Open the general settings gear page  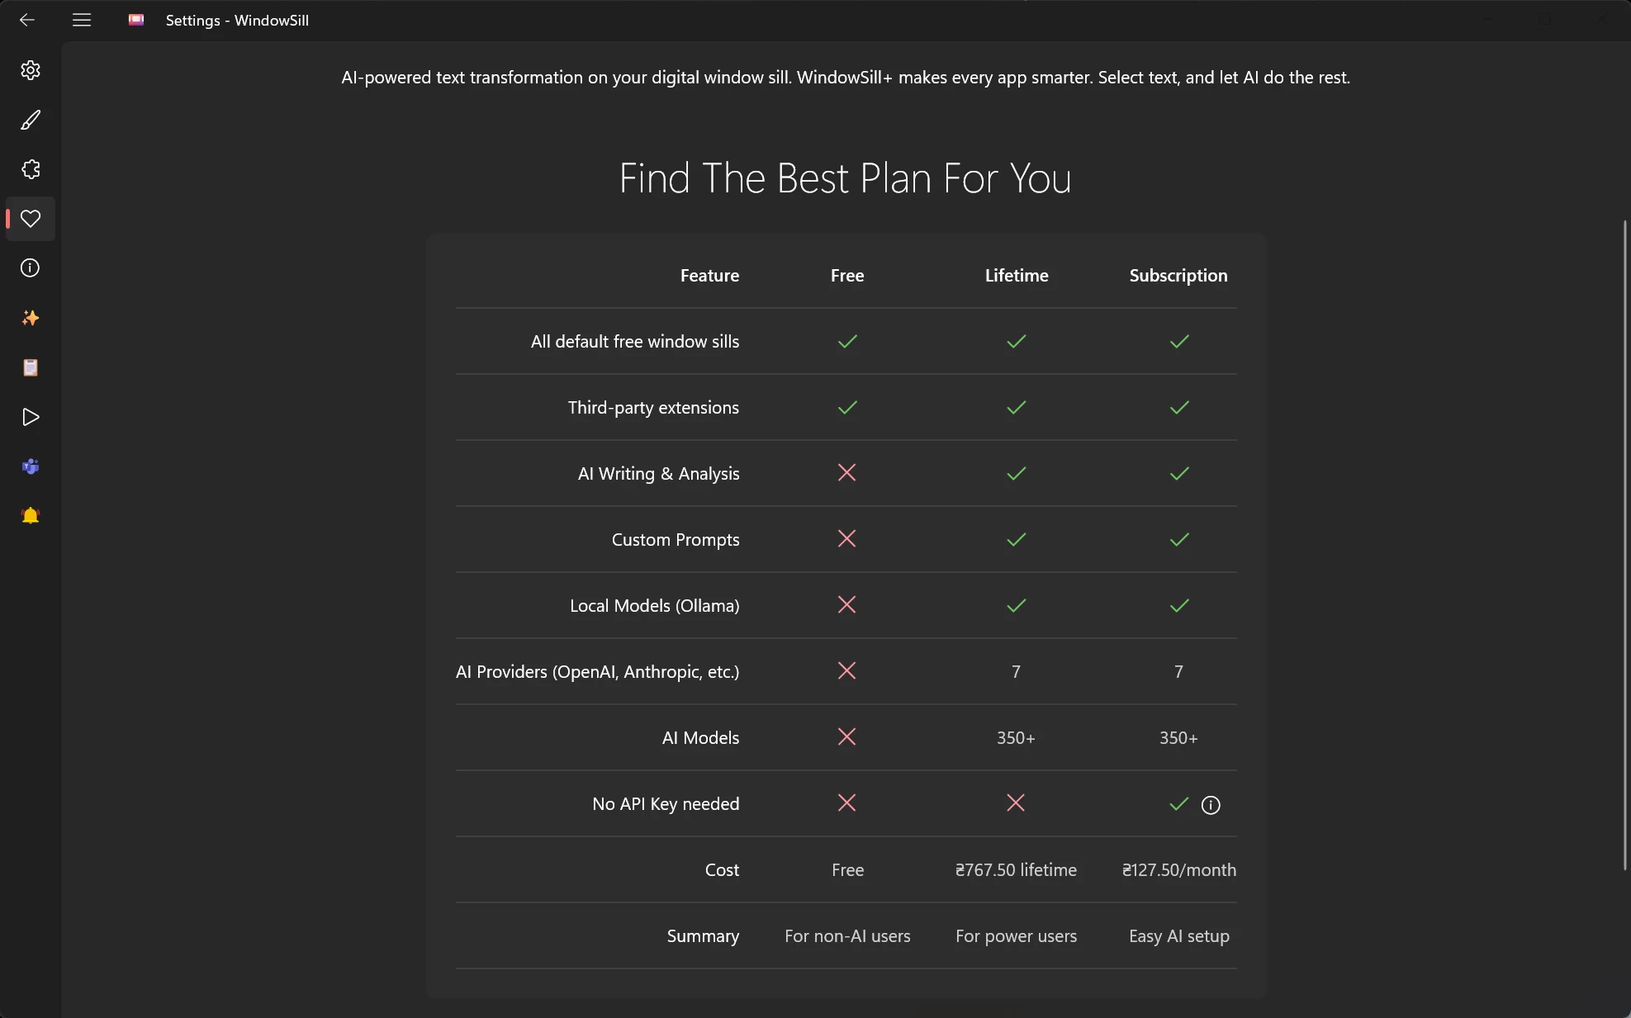31,70
